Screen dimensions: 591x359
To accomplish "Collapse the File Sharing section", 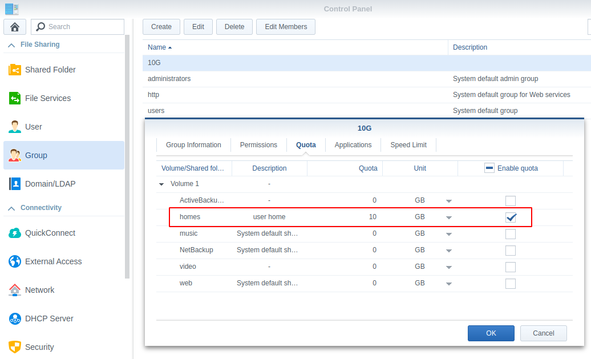I will click(x=11, y=45).
